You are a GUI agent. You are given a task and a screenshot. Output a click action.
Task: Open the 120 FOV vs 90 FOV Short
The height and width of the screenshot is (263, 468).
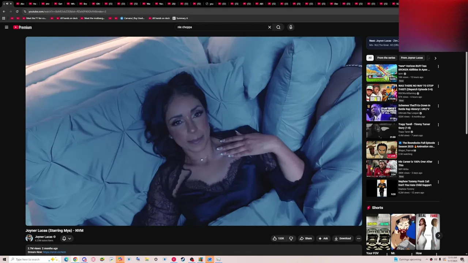378,232
